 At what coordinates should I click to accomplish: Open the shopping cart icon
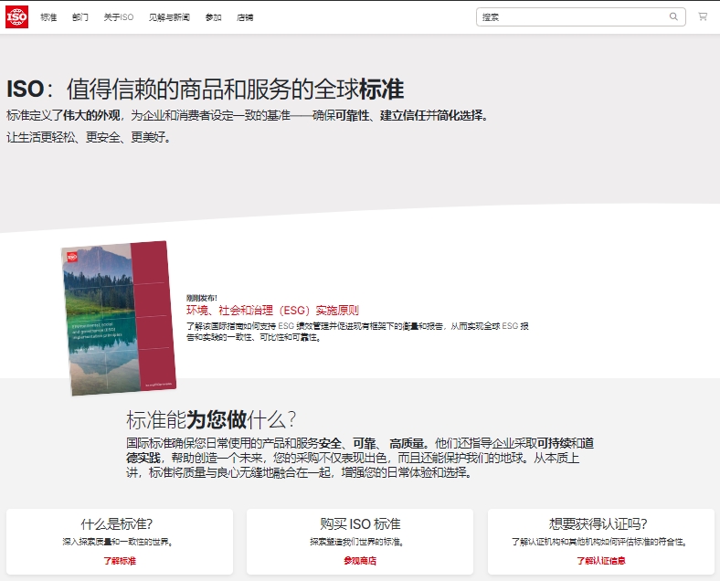[703, 17]
